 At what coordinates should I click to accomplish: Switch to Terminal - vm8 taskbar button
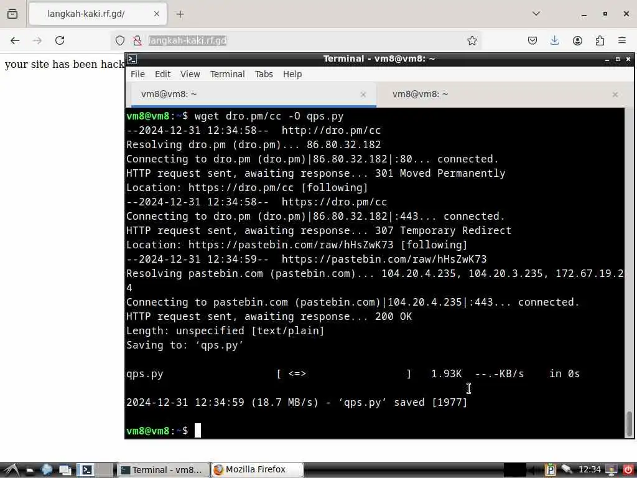162,471
